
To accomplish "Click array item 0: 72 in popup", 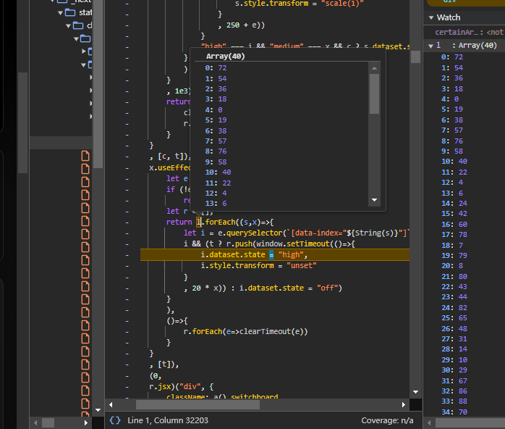I will click(216, 68).
